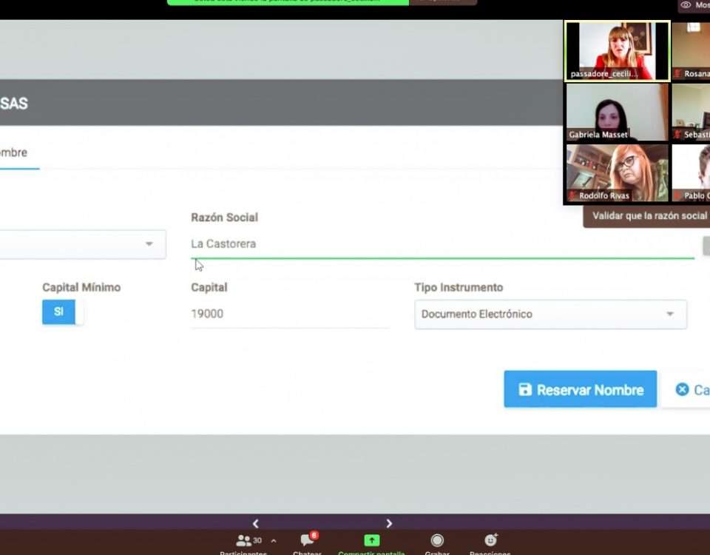The width and height of the screenshot is (710, 555).
Task: Click the Razón Social input field
Action: pyautogui.click(x=442, y=244)
